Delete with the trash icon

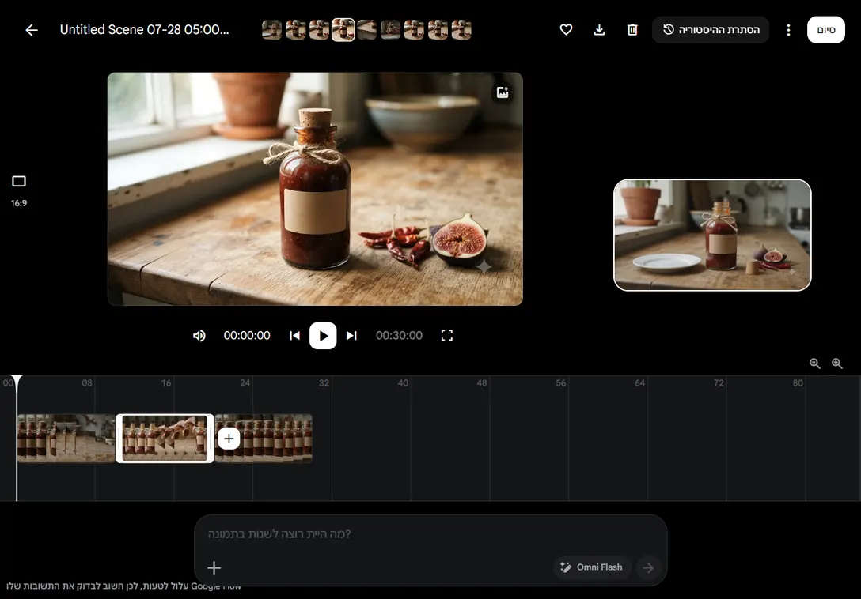632,29
